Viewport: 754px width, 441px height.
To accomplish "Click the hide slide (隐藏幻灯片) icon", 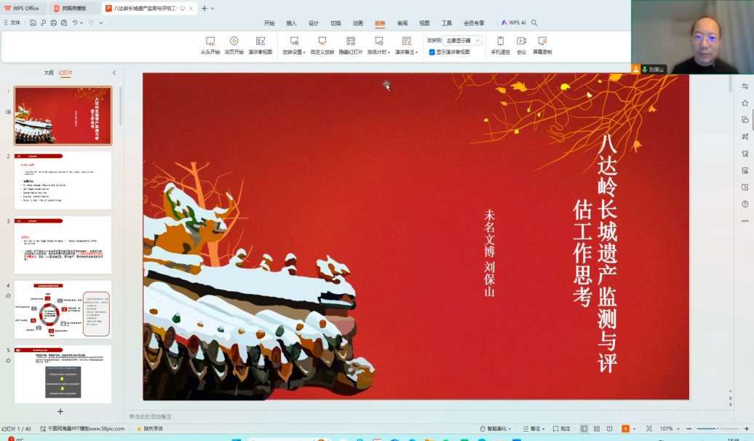I will 350,45.
